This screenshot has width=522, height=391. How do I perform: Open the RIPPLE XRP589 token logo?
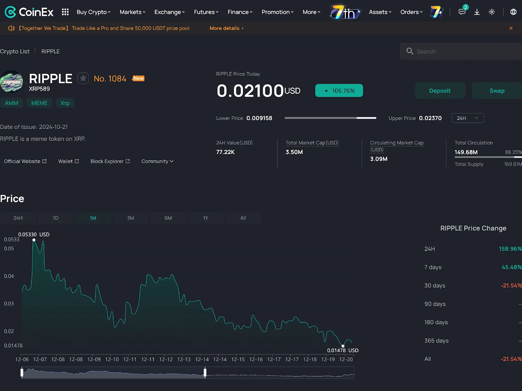click(11, 82)
